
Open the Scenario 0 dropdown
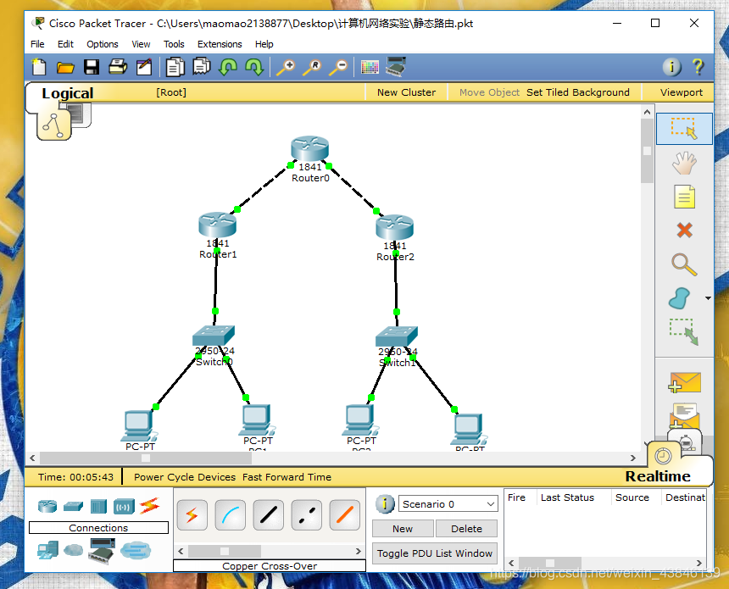coord(448,504)
